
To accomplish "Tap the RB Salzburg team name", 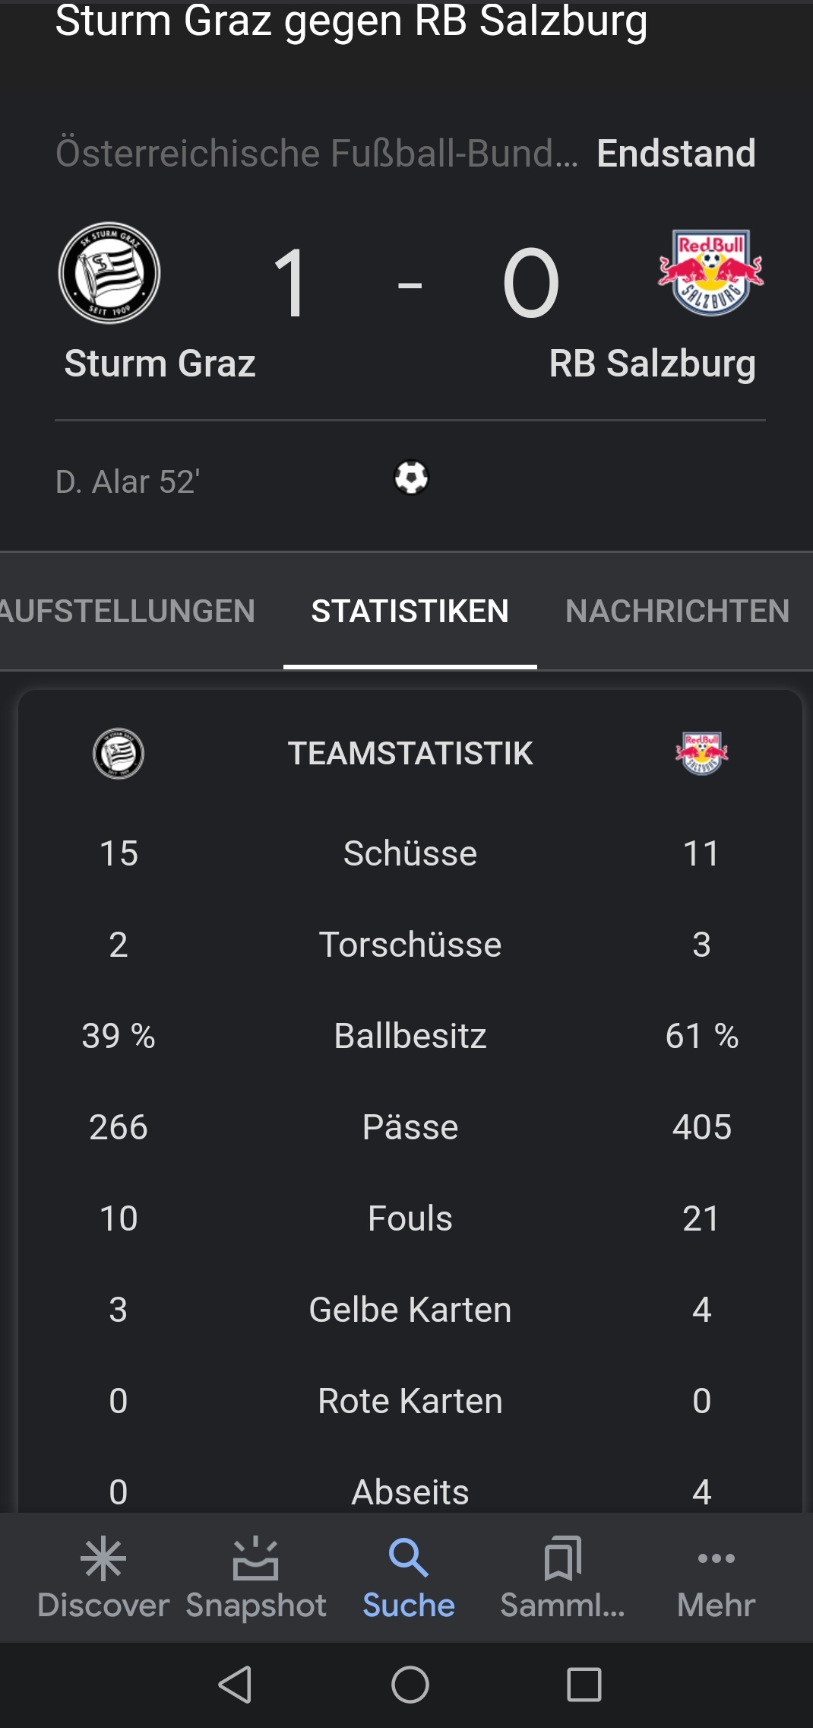I will coord(653,364).
